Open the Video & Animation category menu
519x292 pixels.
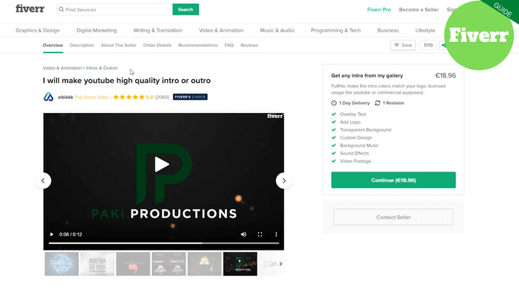221,30
